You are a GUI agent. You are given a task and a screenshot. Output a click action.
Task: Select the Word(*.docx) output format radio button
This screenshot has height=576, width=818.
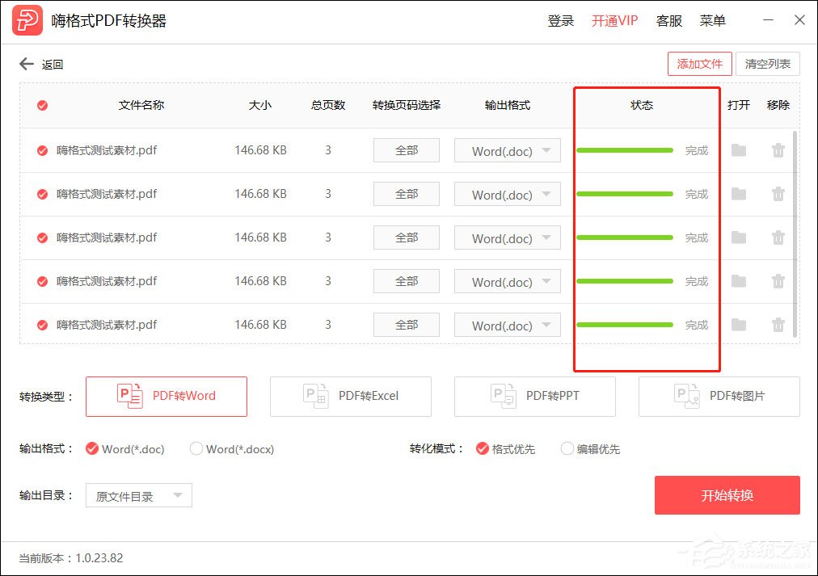coord(196,448)
